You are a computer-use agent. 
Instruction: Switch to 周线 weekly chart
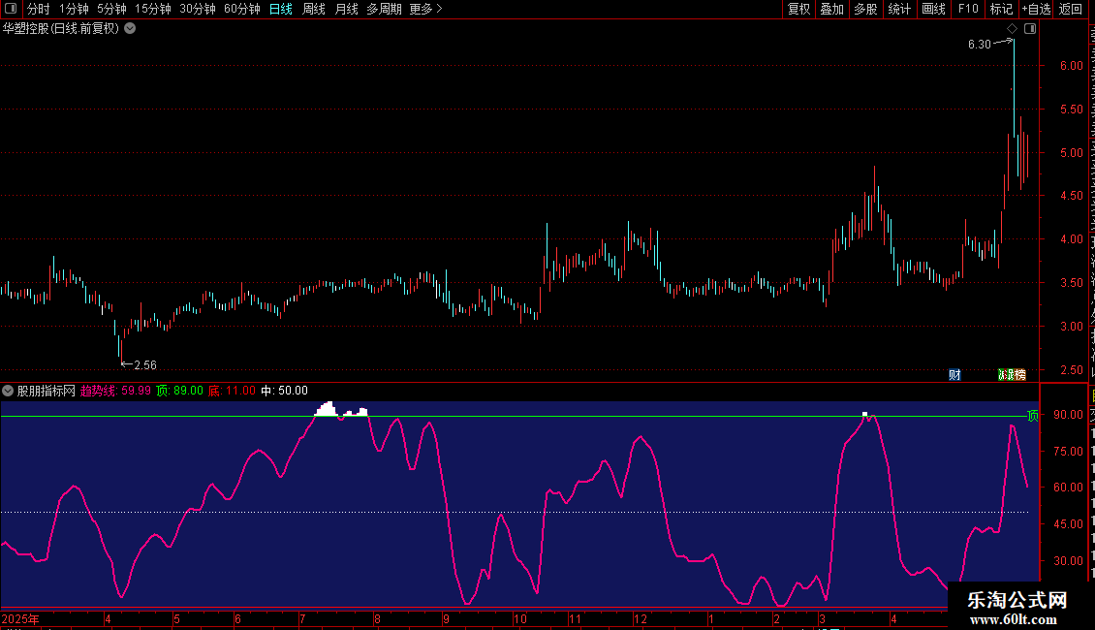click(314, 9)
